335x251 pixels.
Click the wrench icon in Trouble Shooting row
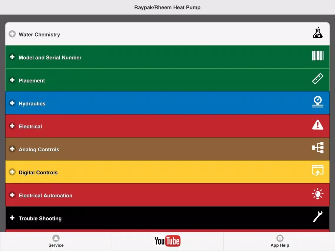318,217
